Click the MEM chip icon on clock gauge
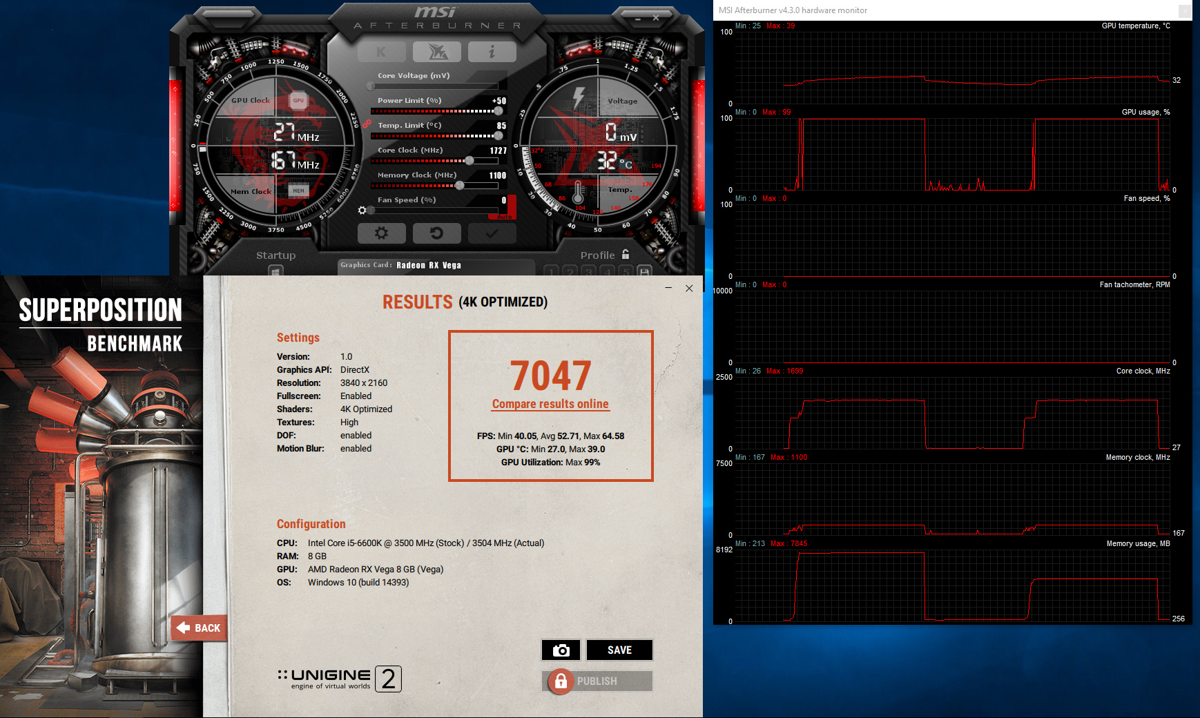This screenshot has height=718, width=1200. pos(298,191)
